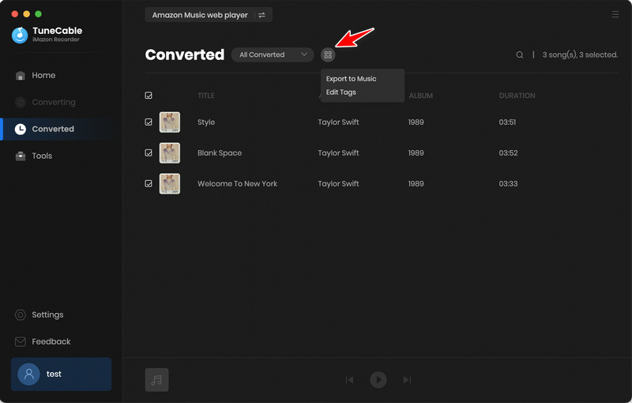
Task: Click duration 03:51
Action: 507,122
